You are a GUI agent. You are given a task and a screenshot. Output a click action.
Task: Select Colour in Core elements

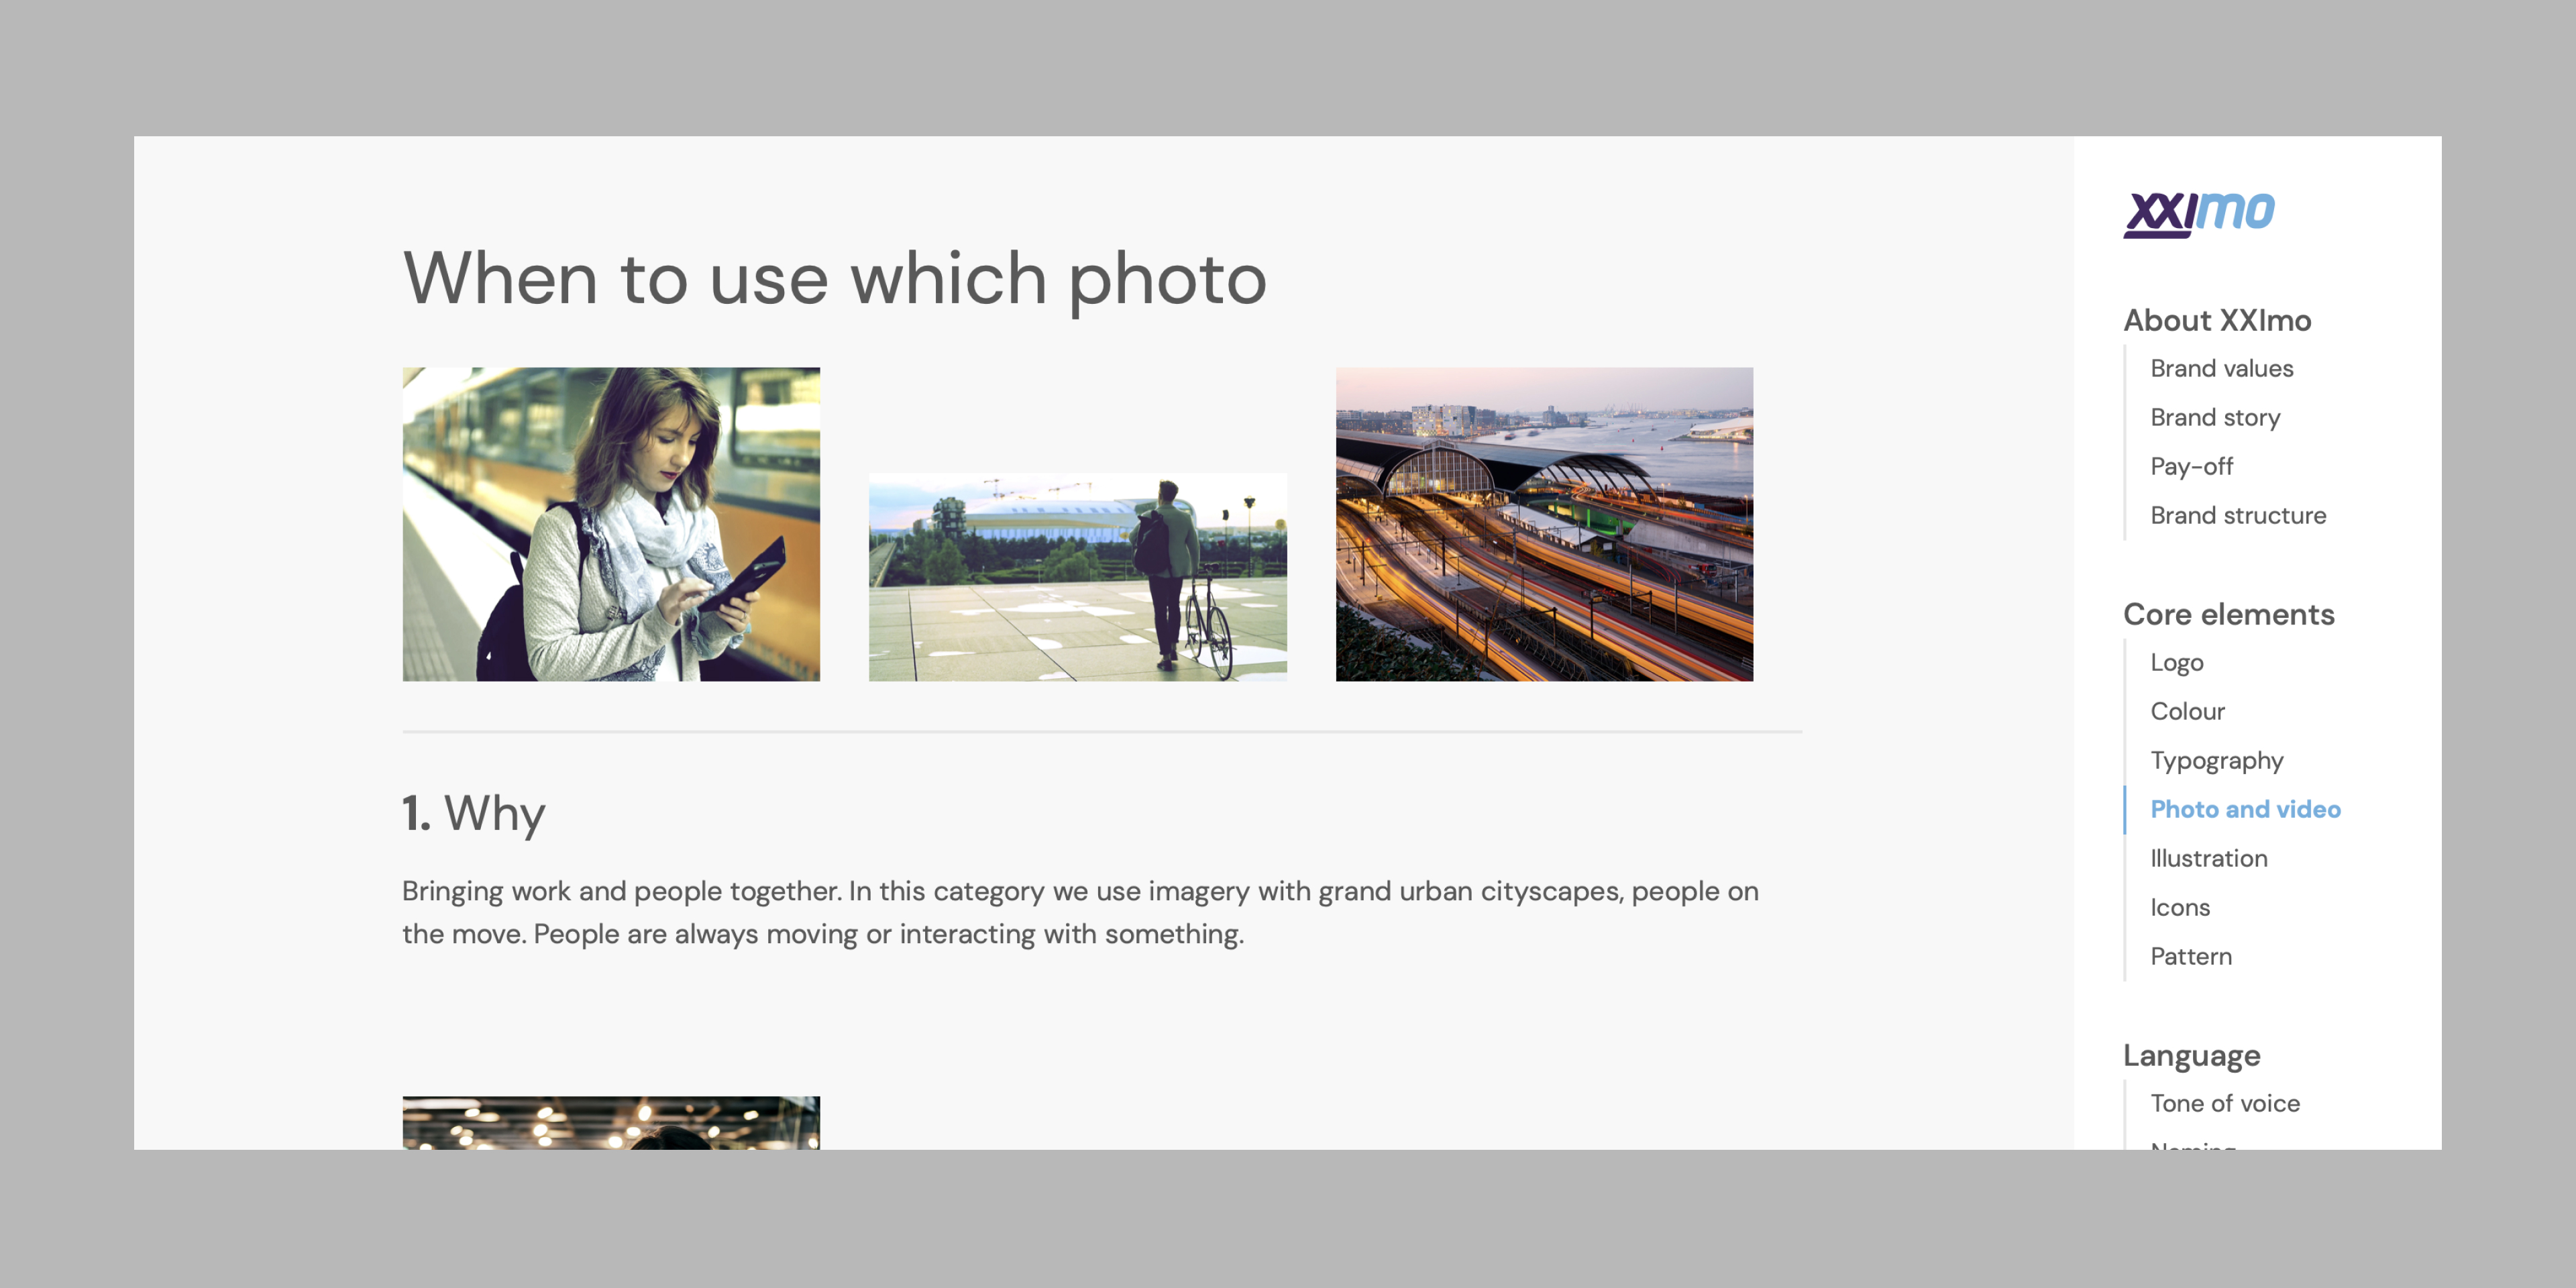point(2187,711)
